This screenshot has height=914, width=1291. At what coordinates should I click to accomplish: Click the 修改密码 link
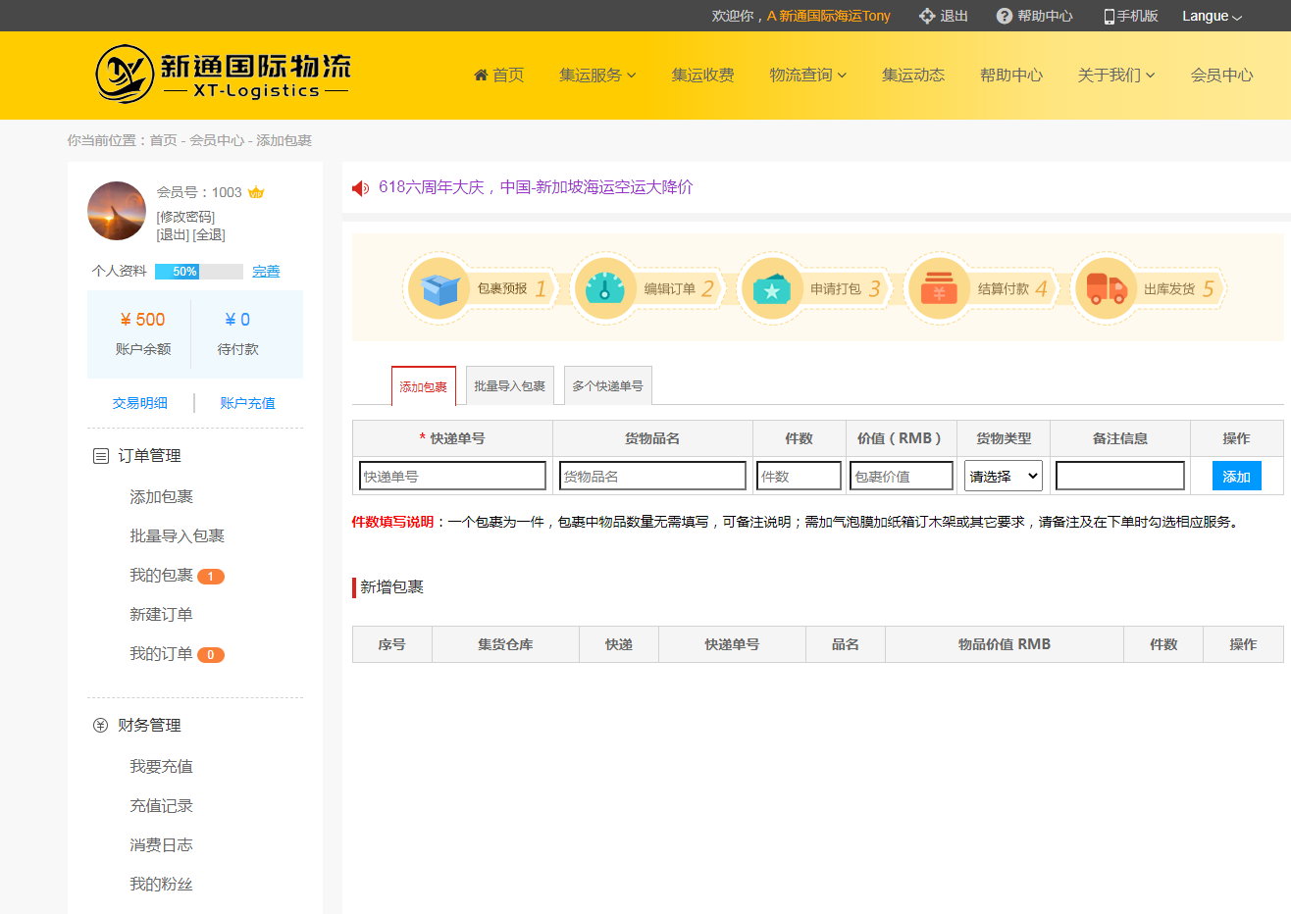coord(185,217)
